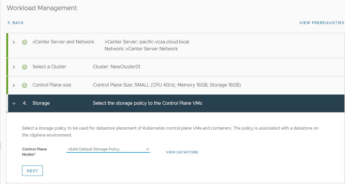Screen dimensions: 345x184
Task: Select the vCenter Server and Network title
Action: coord(63,42)
